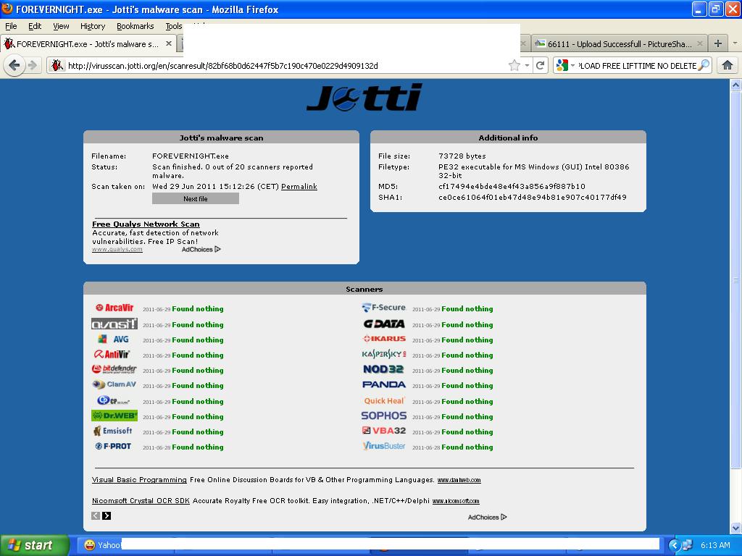
Task: Click the NOD32 scanner logo
Action: (383, 369)
